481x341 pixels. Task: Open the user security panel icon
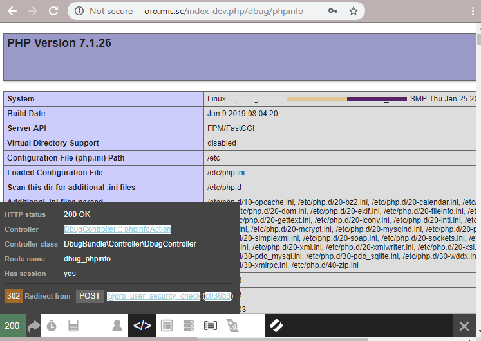click(x=117, y=326)
